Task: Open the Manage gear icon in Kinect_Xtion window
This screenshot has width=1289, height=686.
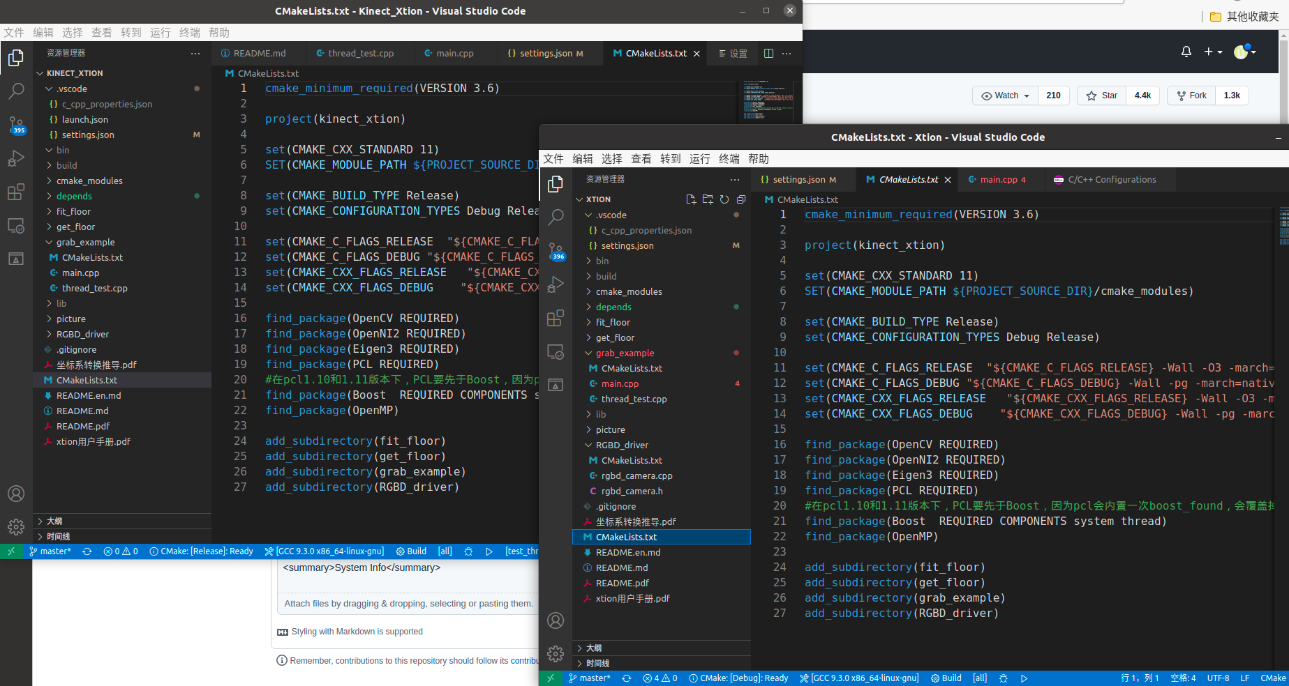Action: pyautogui.click(x=16, y=527)
